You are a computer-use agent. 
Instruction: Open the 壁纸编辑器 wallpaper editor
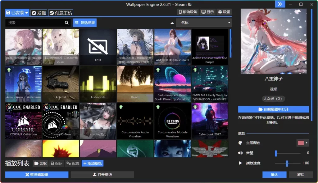tap(37, 175)
